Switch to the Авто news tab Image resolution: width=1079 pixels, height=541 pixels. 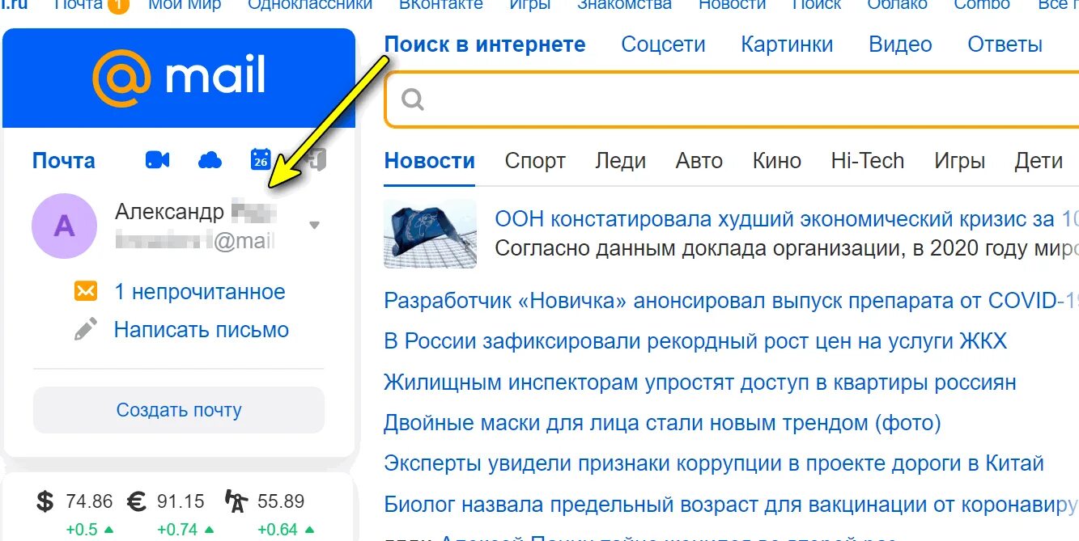click(699, 161)
